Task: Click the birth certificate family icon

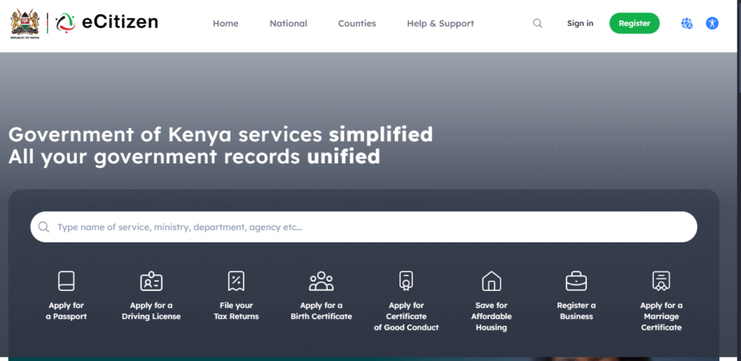Action: [x=321, y=281]
